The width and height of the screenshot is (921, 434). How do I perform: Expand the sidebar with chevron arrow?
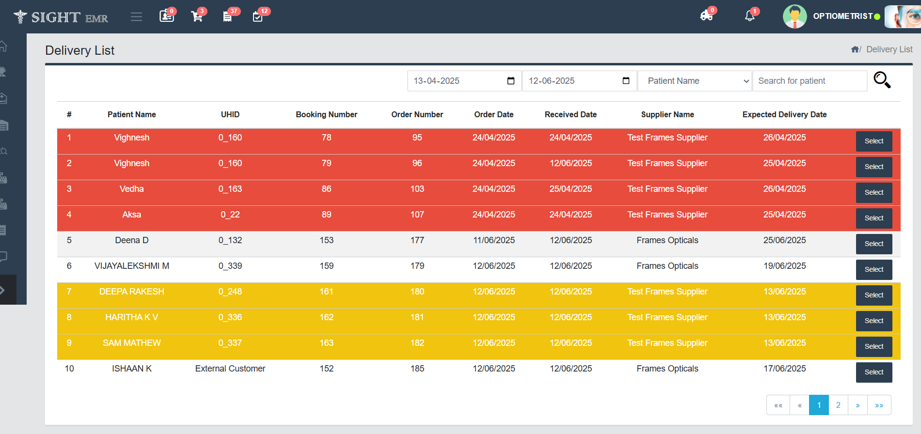tap(3, 290)
